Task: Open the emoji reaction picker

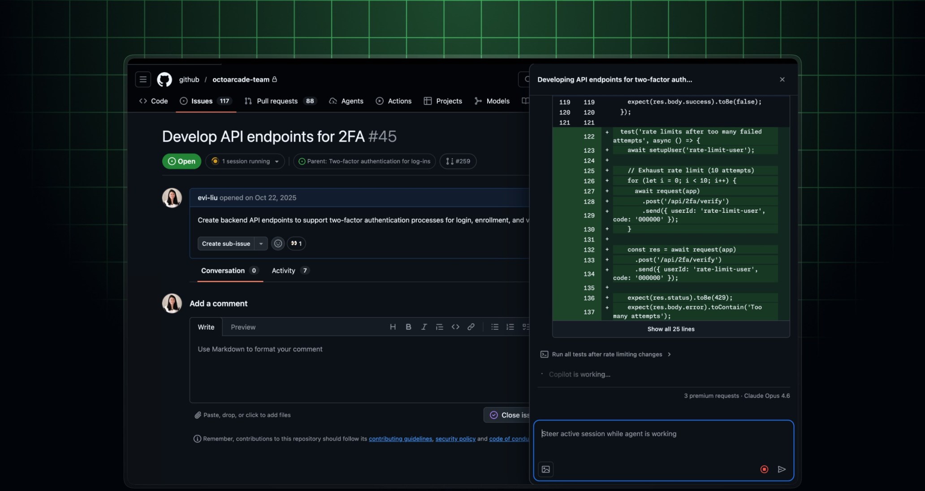Action: (x=277, y=244)
